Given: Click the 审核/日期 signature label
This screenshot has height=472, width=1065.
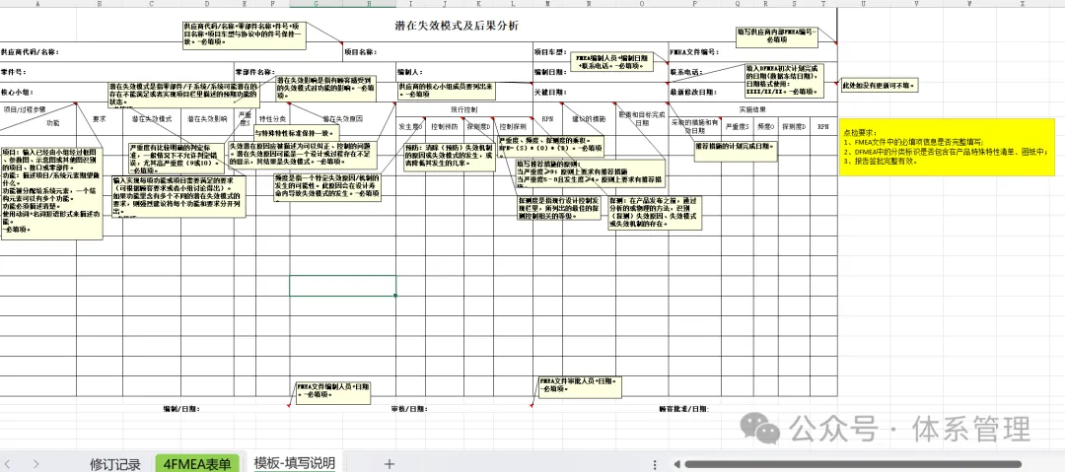Looking at the screenshot, I should [409, 409].
